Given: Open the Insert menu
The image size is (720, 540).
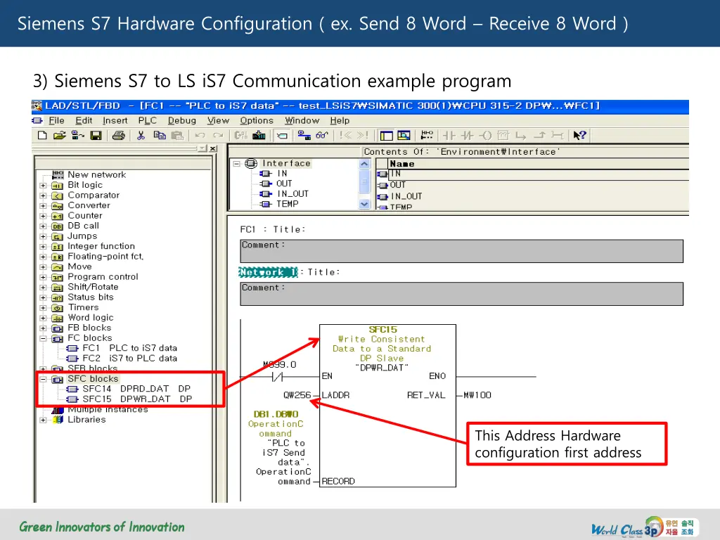Looking at the screenshot, I should tap(115, 120).
